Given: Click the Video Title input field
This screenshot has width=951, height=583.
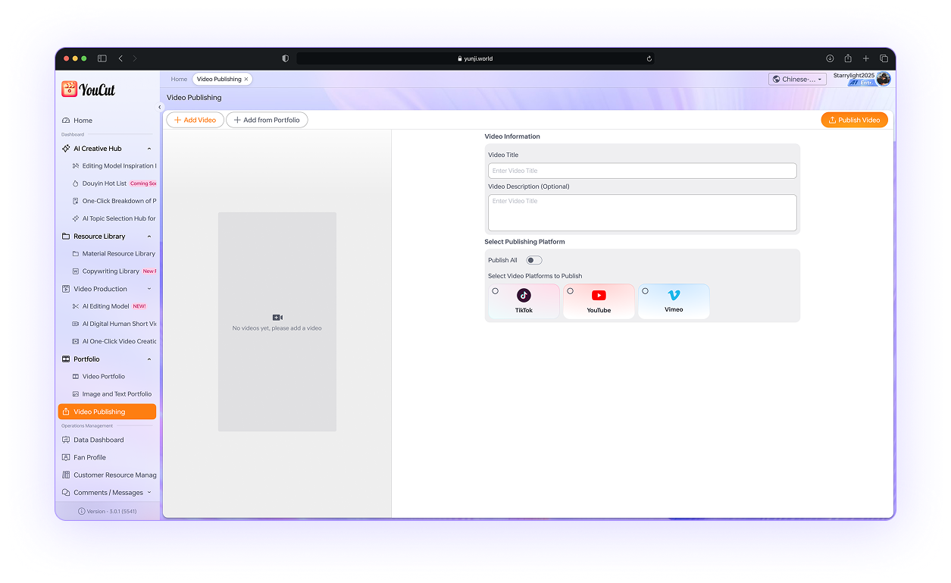Looking at the screenshot, I should (x=642, y=171).
